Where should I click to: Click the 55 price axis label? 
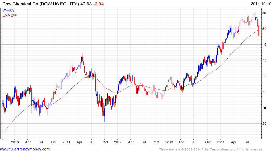coord(264,13)
